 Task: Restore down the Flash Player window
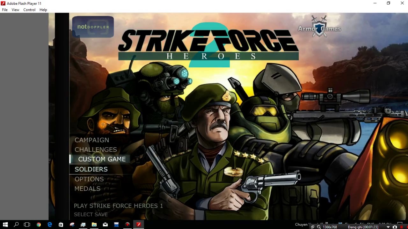[x=388, y=3]
